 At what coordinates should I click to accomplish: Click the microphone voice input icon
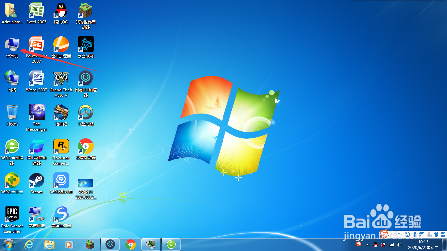tap(415, 234)
